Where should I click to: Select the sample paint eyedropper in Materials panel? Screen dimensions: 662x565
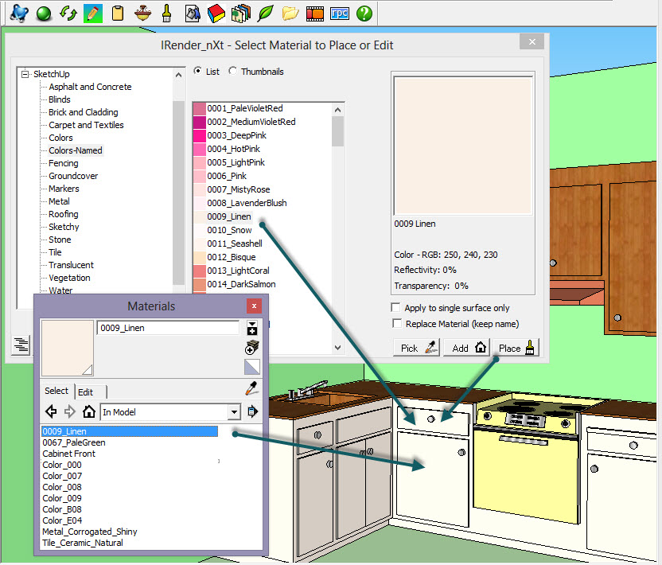click(251, 388)
